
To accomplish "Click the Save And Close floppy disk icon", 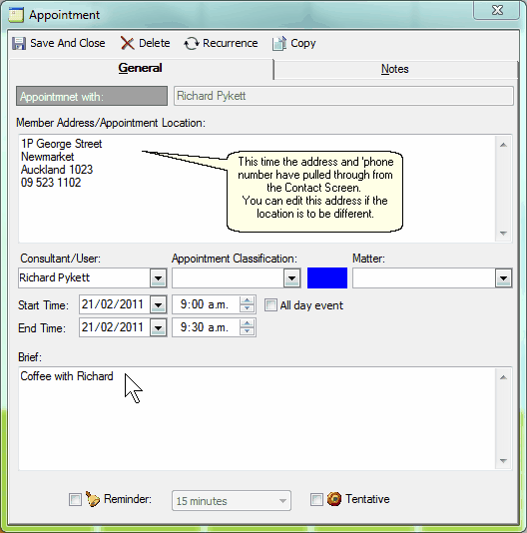I will [19, 44].
